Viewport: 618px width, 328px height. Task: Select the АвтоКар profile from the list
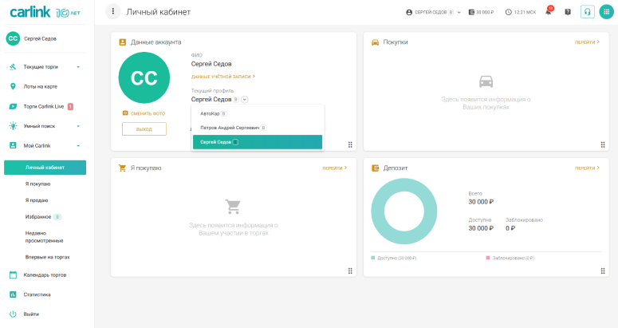coord(211,113)
